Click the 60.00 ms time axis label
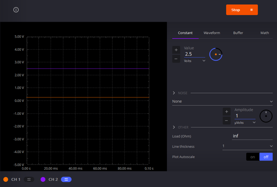The height and width of the screenshot is (187, 277). click(100, 168)
